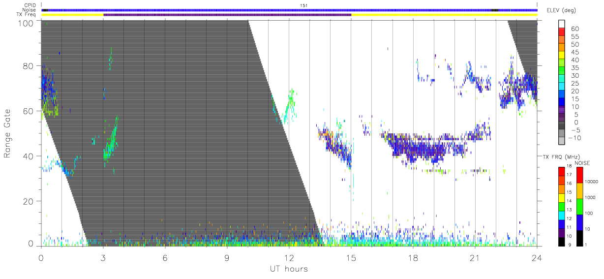The height and width of the screenshot is (279, 604).
Task: Click the white swatch atop the ELEV color bar
Action: (x=563, y=24)
